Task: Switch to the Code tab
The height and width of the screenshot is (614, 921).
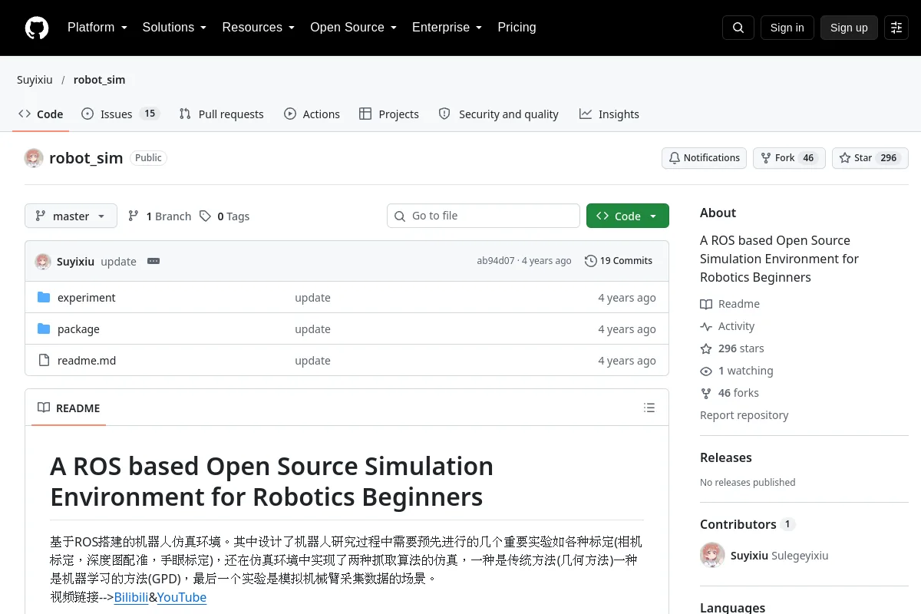Action: [41, 114]
